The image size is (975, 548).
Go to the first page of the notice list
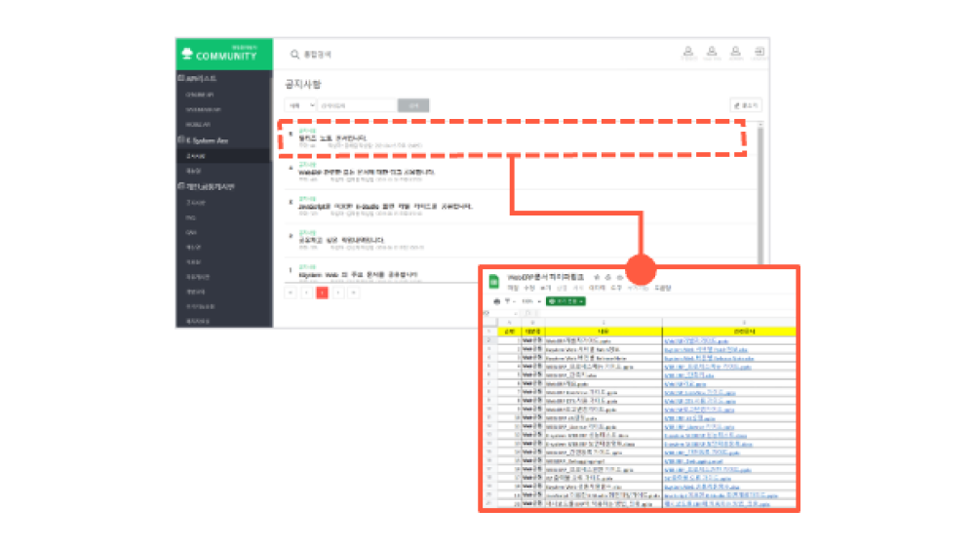tap(291, 293)
